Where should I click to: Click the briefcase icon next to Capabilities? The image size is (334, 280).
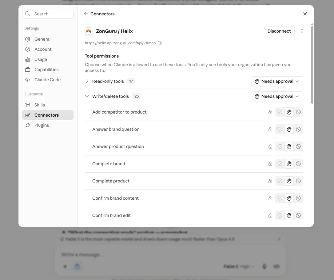pyautogui.click(x=28, y=70)
